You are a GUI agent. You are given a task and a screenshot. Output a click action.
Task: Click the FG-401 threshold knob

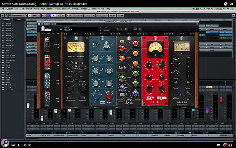pyautogui.click(x=149, y=64)
